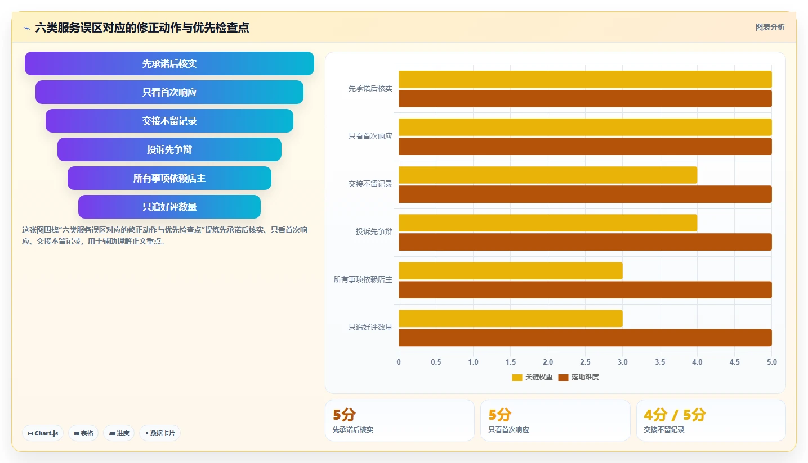Click the 进度 tag chip
The width and height of the screenshot is (808, 463).
point(119,433)
